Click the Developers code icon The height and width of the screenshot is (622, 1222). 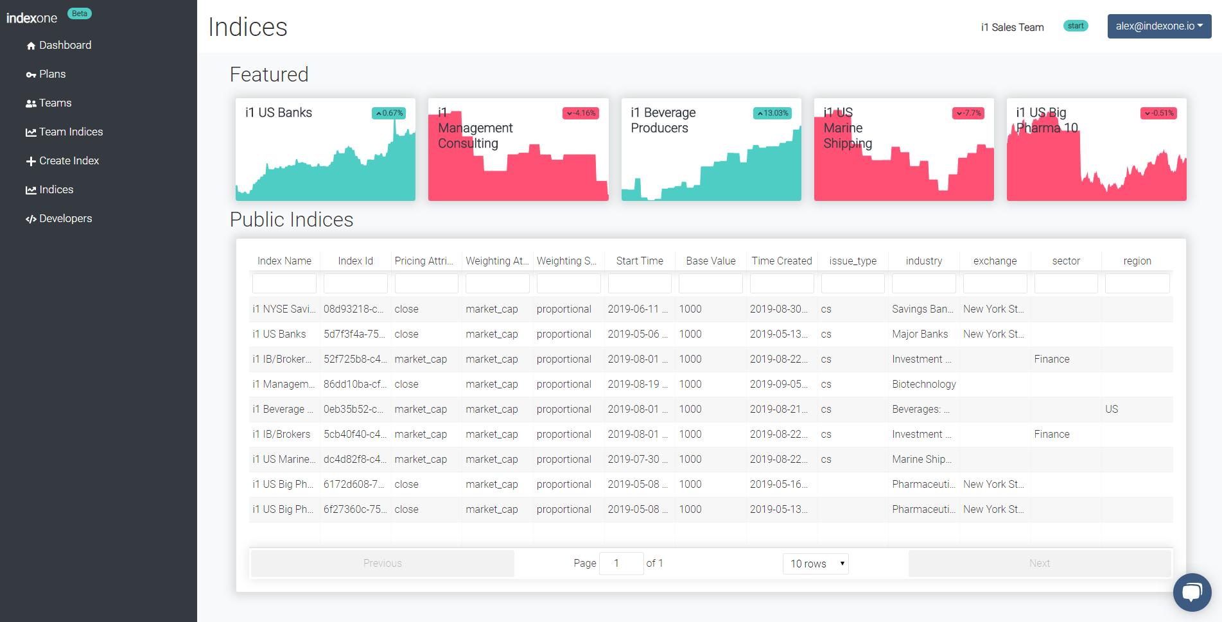(31, 219)
